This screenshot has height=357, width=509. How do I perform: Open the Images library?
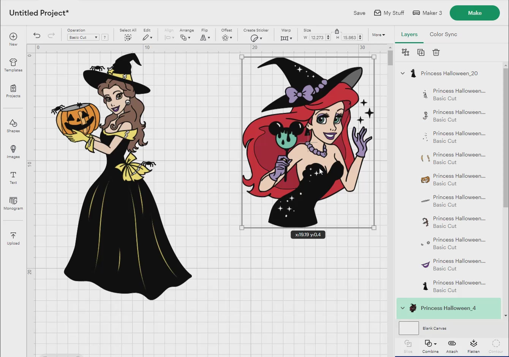(x=13, y=152)
